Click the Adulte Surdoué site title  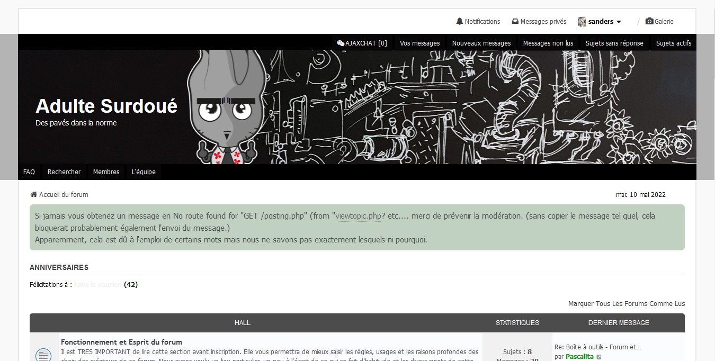click(106, 106)
